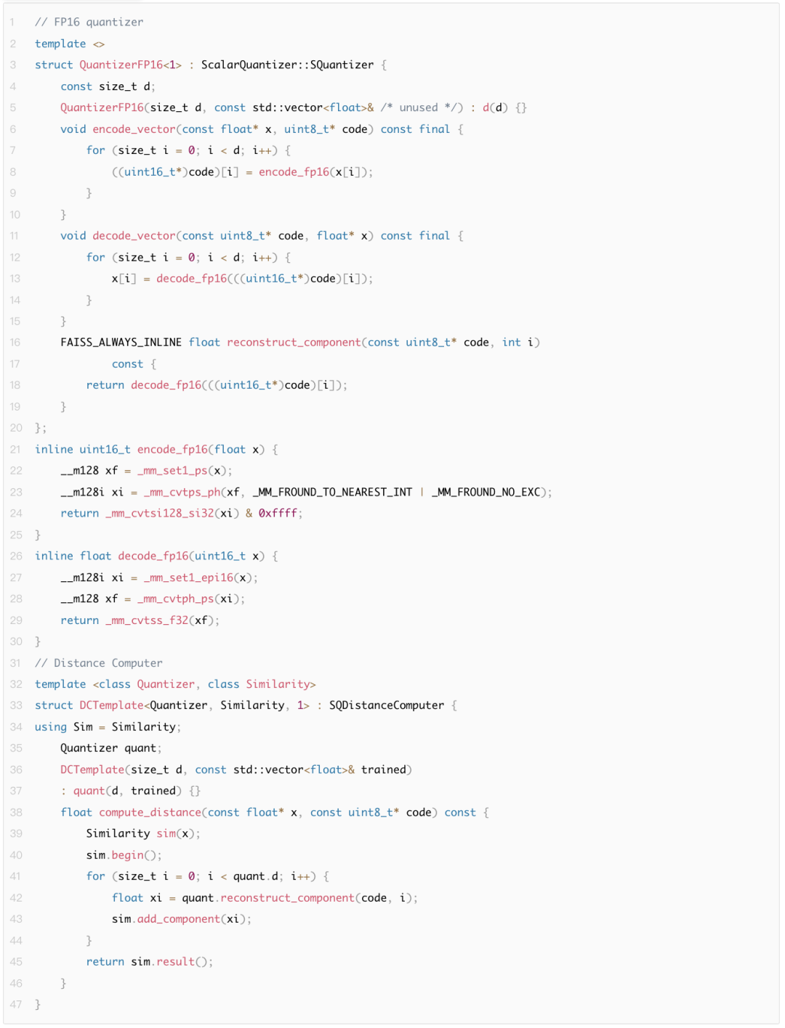Click SQDistanceComputer base class name
The width and height of the screenshot is (785, 1028).
pyautogui.click(x=387, y=706)
